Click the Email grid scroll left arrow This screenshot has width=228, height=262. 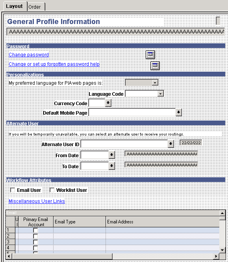(x=9, y=256)
